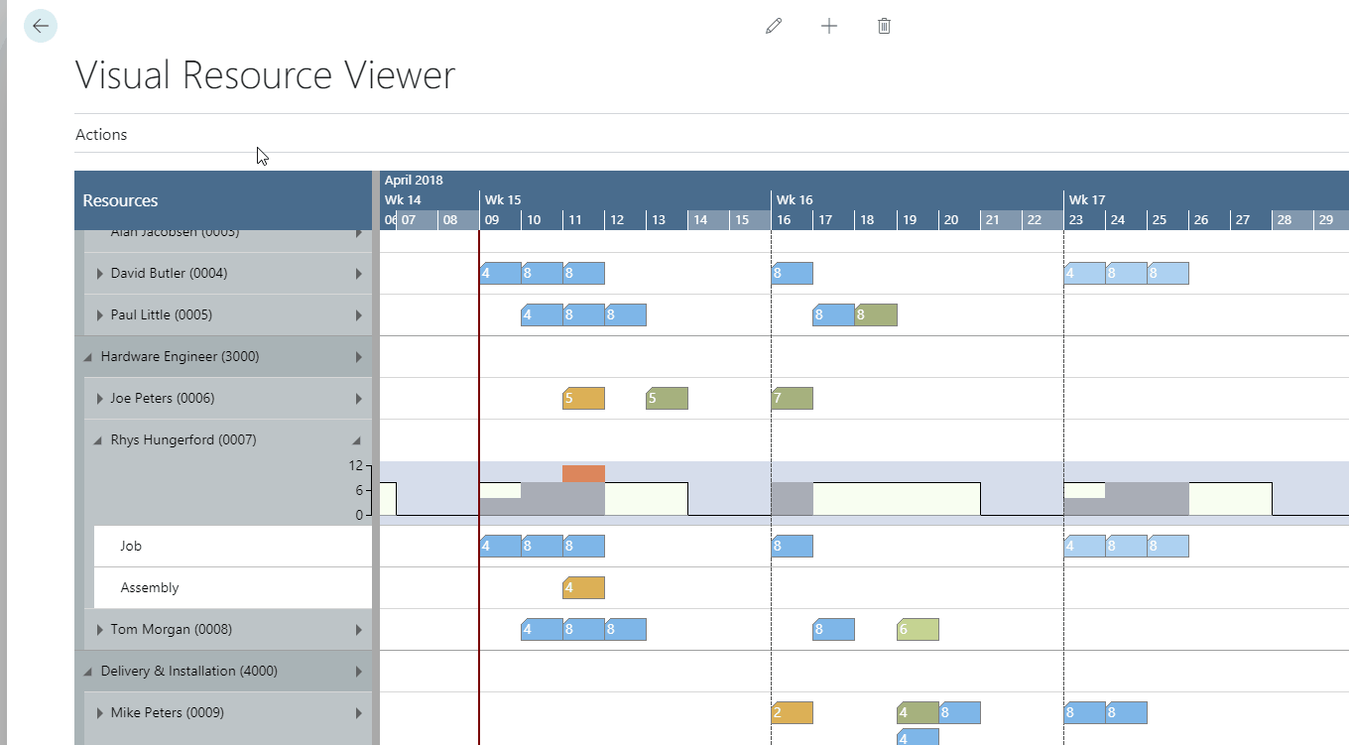The height and width of the screenshot is (745, 1349).
Task: Click the trash delete icon
Action: (x=885, y=26)
